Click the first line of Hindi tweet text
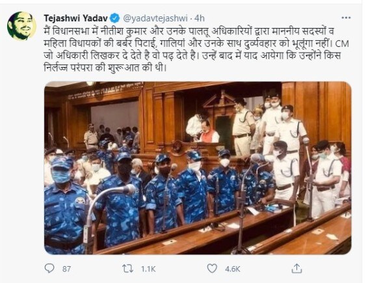Viewport: 368px width, 283px height. tap(189, 31)
